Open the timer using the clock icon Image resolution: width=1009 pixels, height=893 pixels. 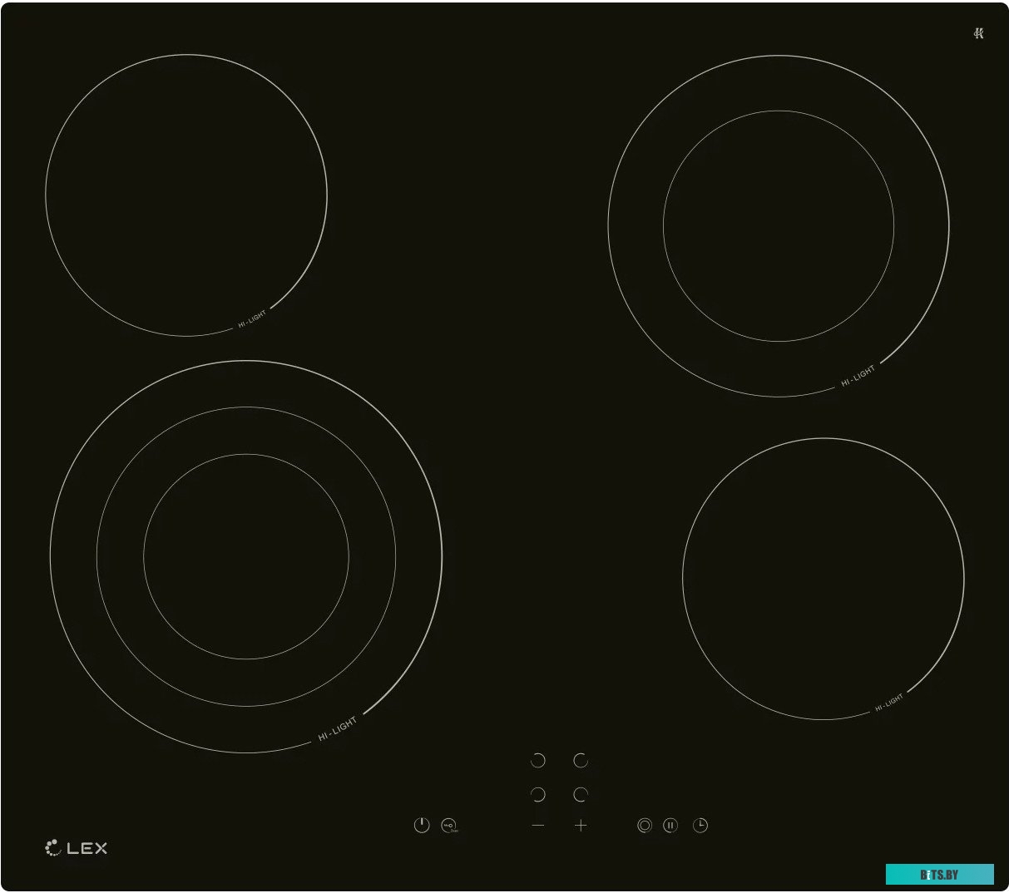[701, 825]
